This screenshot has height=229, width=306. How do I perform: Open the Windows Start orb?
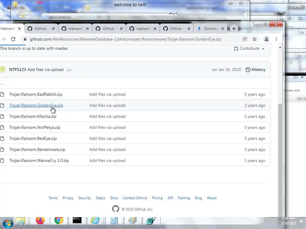[8, 223]
